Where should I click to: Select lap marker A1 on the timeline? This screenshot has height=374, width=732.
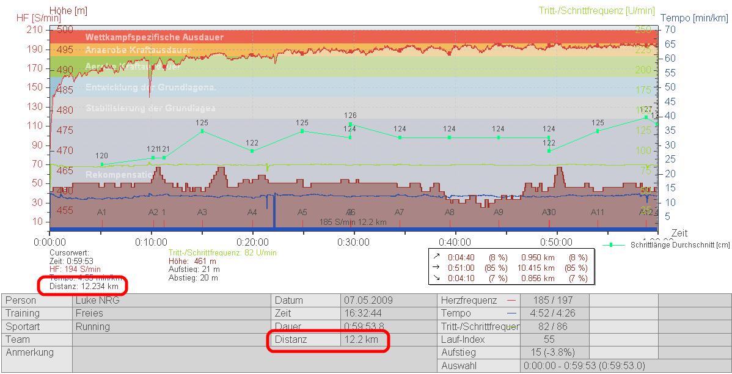click(x=102, y=212)
